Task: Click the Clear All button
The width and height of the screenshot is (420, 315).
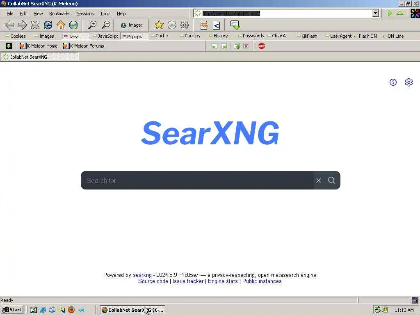Action: (278, 36)
